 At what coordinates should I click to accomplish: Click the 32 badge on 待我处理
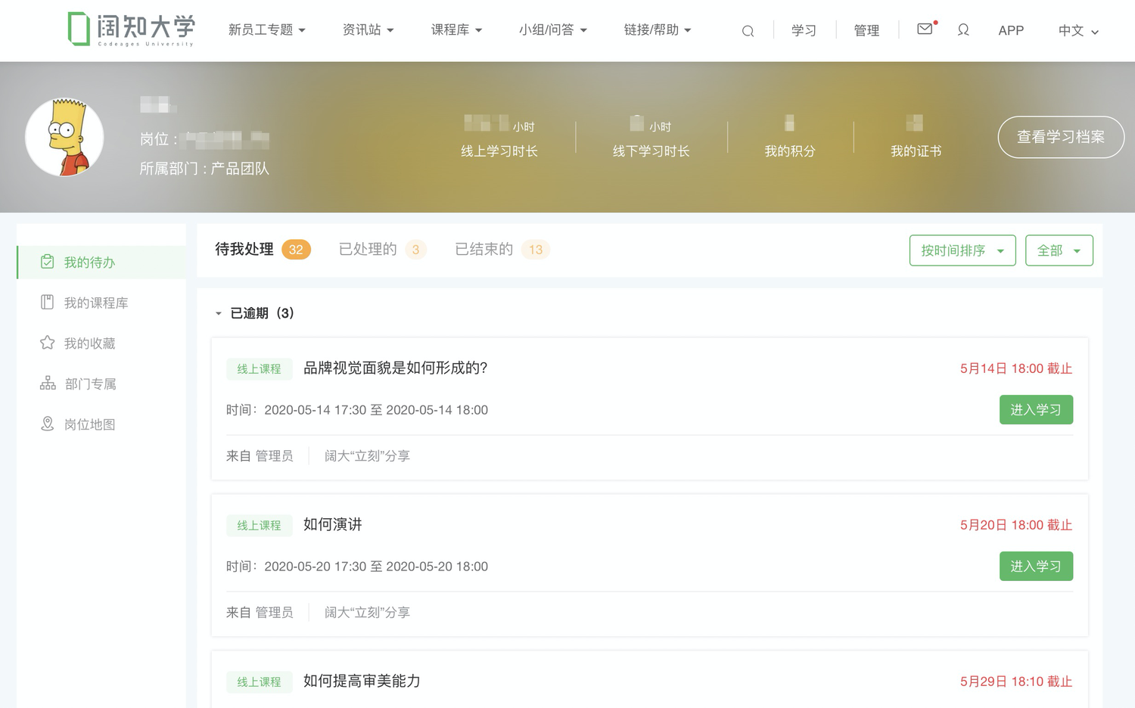pyautogui.click(x=296, y=250)
